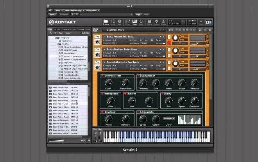Image resolution: width=258 pixels, height=162 pixels.
Task: Open the Master tuning fork panel
Action: pos(113,22)
